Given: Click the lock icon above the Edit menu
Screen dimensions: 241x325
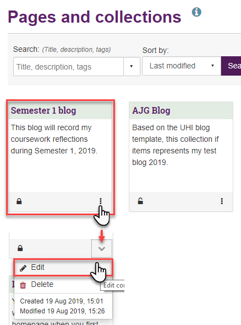Looking at the screenshot, I should 20,248.
